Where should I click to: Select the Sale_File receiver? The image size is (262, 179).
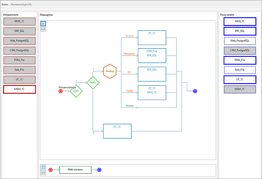pyautogui.click(x=240, y=70)
